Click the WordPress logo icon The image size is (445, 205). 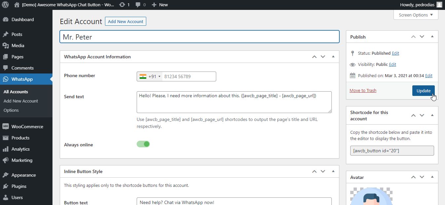(x=5, y=5)
